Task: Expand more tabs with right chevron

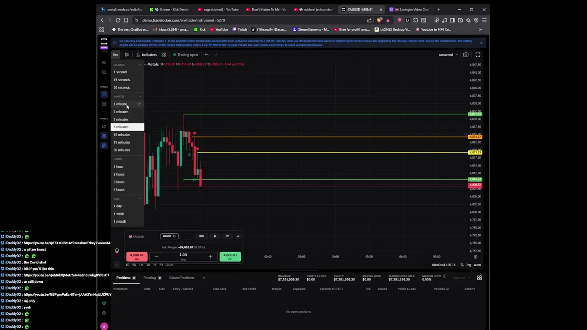Action: (x=204, y=278)
